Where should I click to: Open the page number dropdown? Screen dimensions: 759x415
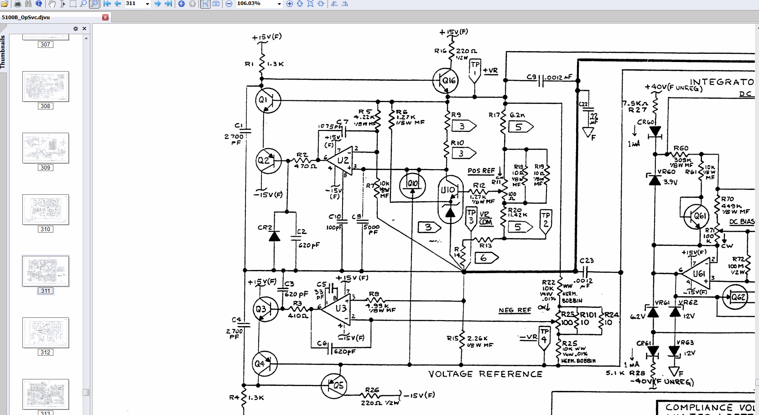click(x=147, y=4)
